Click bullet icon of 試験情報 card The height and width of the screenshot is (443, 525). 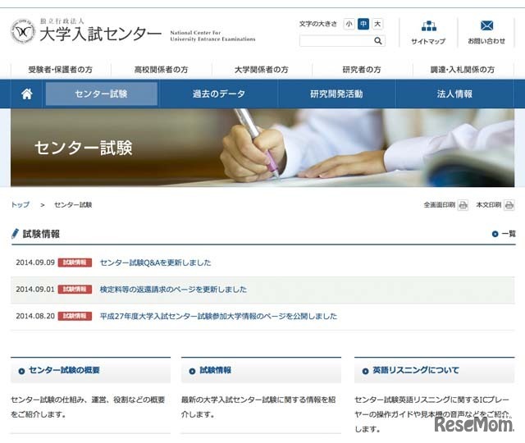pyautogui.click(x=192, y=371)
